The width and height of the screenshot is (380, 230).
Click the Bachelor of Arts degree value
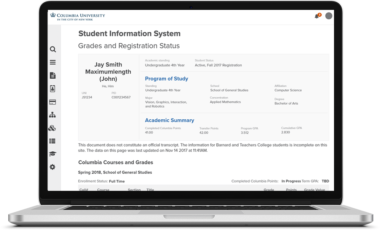tap(286, 103)
